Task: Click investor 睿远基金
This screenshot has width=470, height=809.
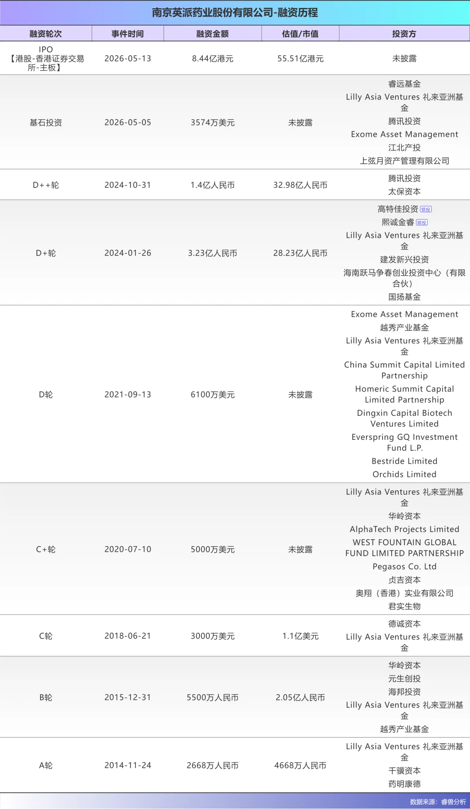Action: (x=404, y=84)
